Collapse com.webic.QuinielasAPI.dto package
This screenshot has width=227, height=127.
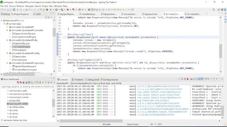(x=7, y=40)
